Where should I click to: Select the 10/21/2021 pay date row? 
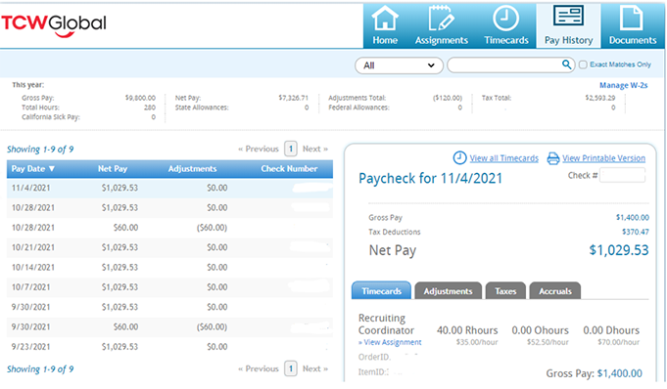coord(169,247)
